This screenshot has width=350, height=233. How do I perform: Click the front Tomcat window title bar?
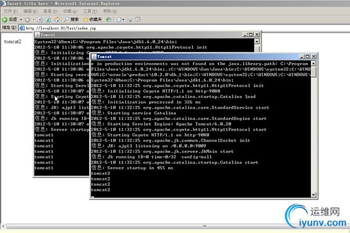coord(196,56)
